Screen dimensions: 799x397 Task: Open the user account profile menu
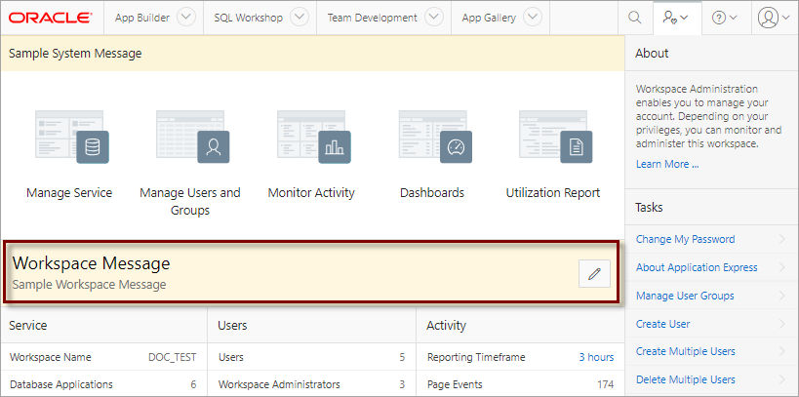click(x=773, y=18)
